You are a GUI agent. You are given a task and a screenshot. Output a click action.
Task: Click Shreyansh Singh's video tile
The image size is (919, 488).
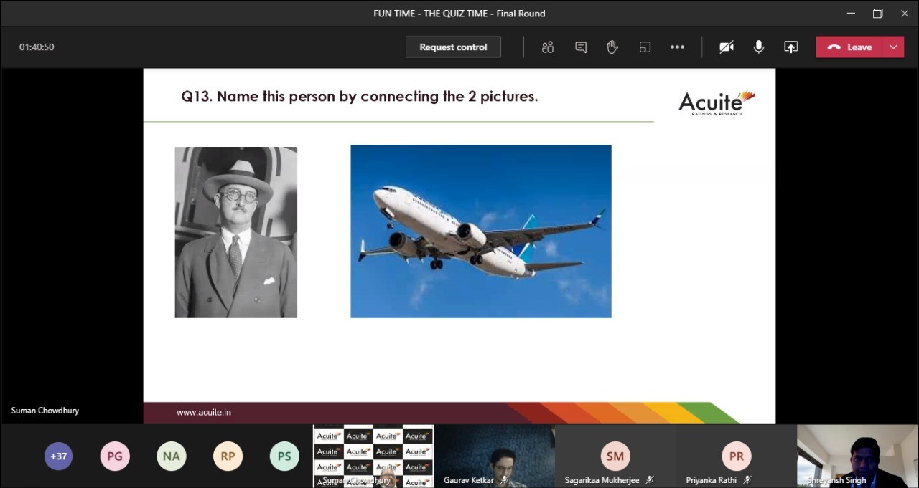click(857, 456)
